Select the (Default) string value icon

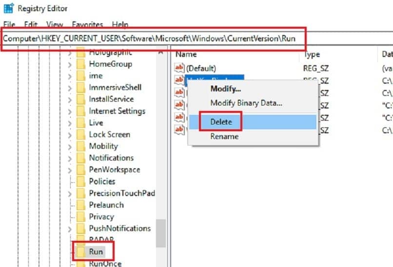(179, 69)
